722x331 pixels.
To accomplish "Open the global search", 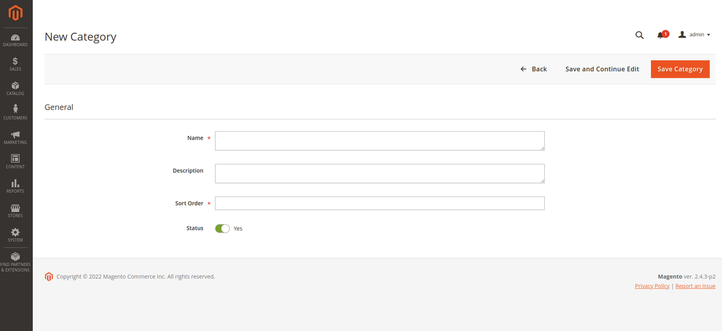I will click(x=639, y=34).
